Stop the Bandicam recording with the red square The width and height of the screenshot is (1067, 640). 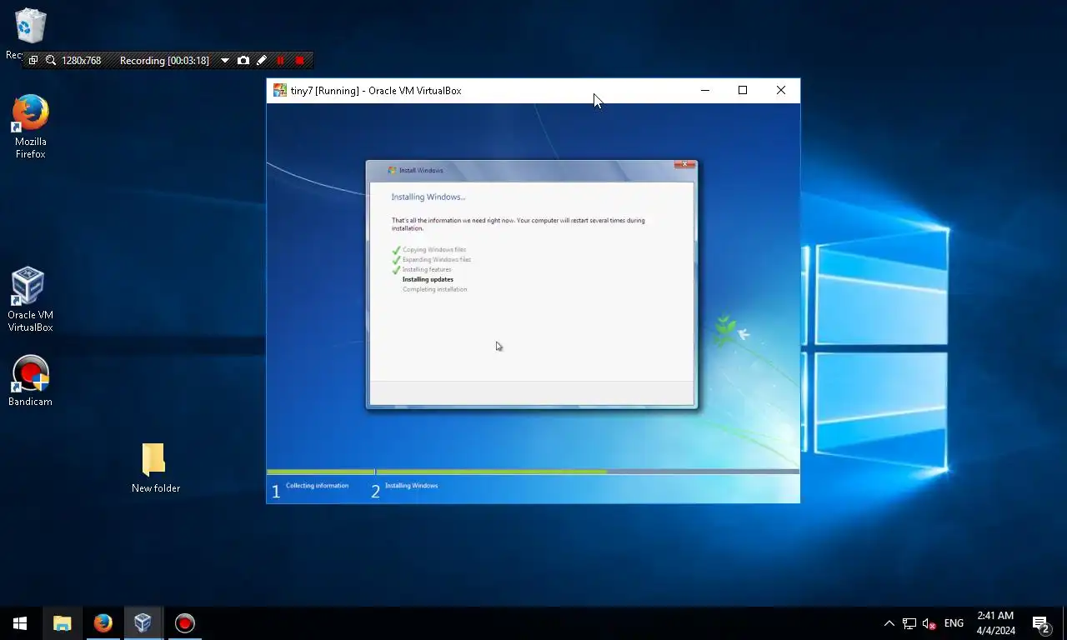pos(300,60)
